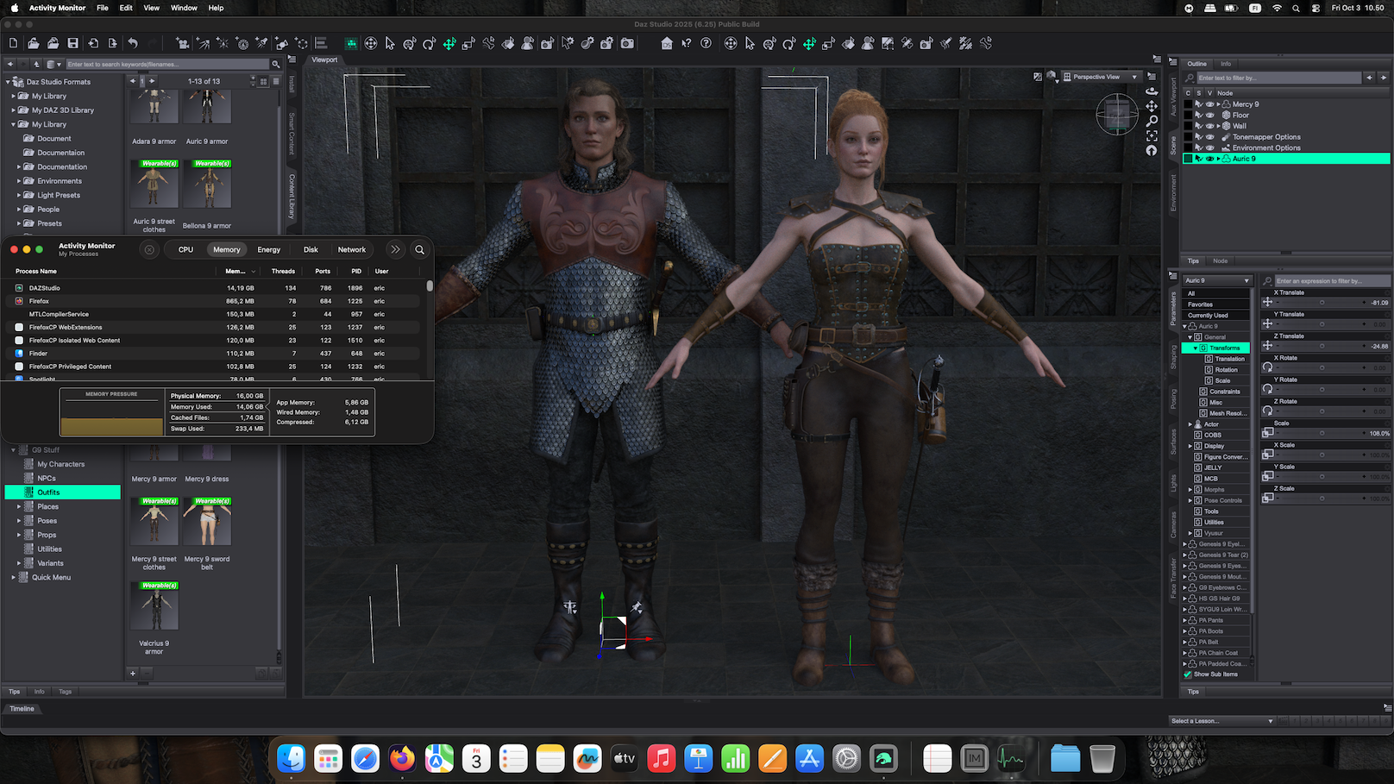Open the Window menu in menu bar
The width and height of the screenshot is (1394, 784).
click(x=184, y=8)
